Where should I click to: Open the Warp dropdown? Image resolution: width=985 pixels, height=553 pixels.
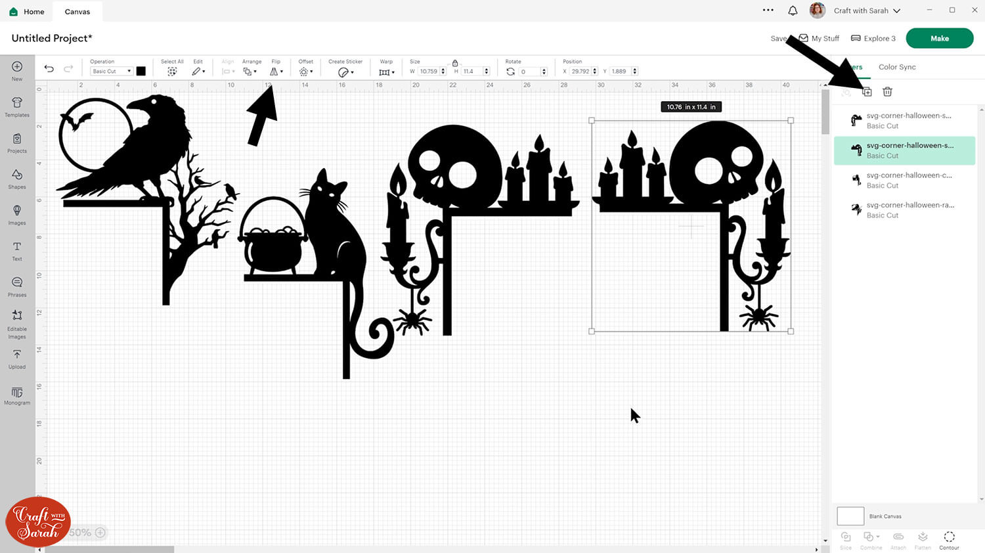(387, 72)
